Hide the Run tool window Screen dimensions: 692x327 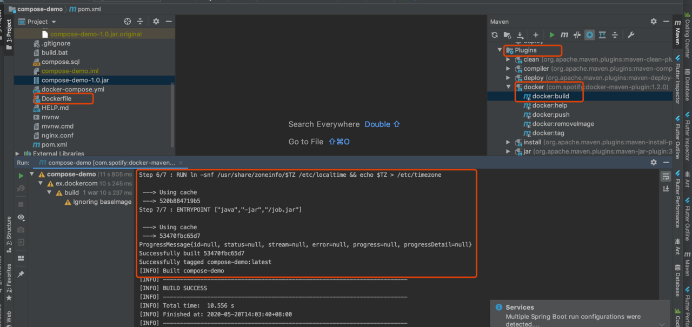[x=666, y=162]
